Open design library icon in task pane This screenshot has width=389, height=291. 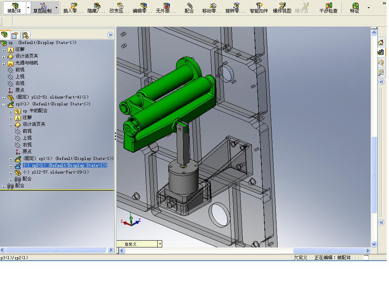(x=381, y=52)
